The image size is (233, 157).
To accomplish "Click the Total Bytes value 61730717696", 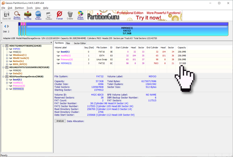I will pyautogui.click(x=149, y=81).
